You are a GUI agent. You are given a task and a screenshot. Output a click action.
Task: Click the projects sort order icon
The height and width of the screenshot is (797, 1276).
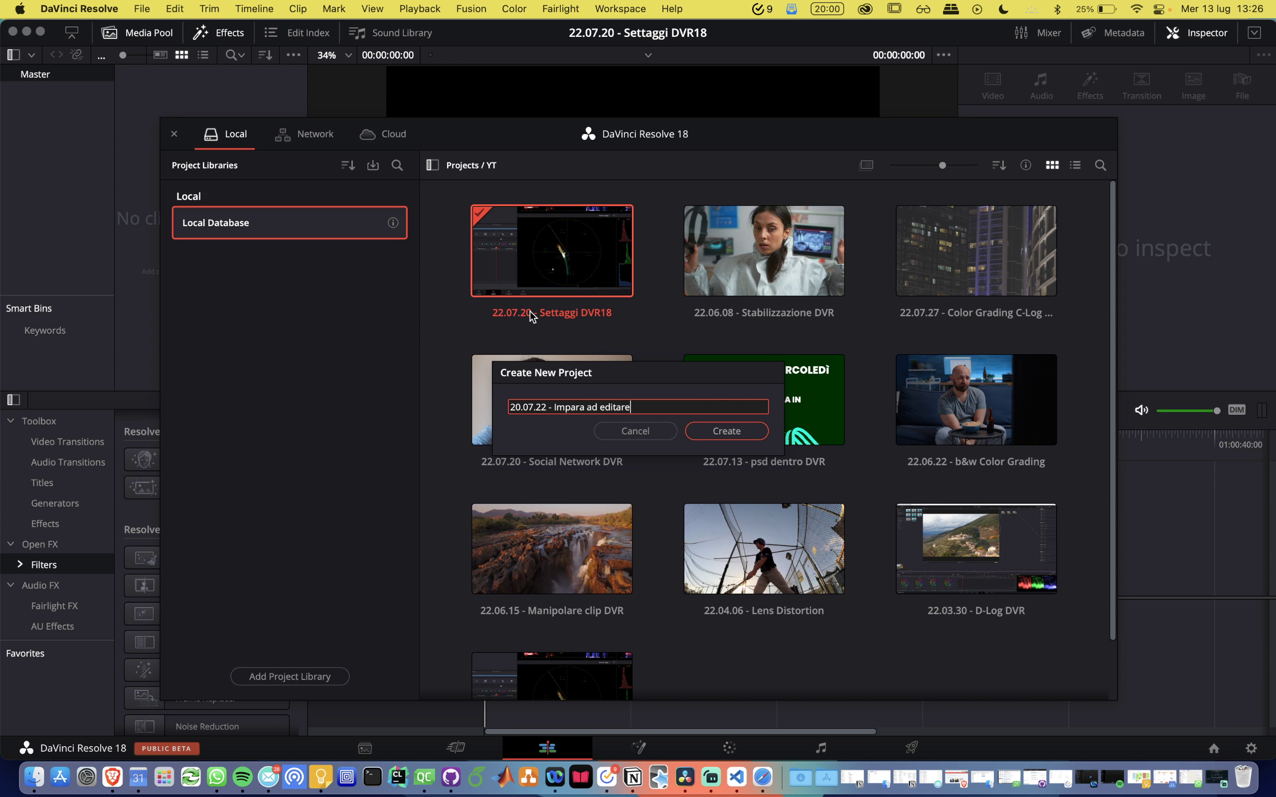point(999,165)
